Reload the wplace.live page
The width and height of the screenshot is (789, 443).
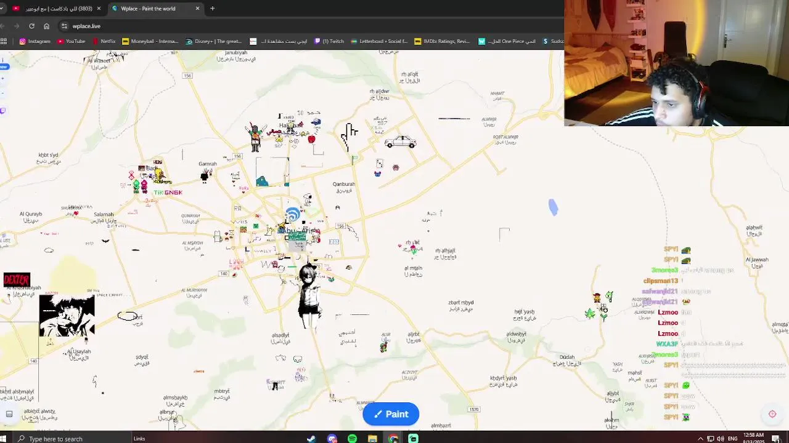[x=31, y=26]
